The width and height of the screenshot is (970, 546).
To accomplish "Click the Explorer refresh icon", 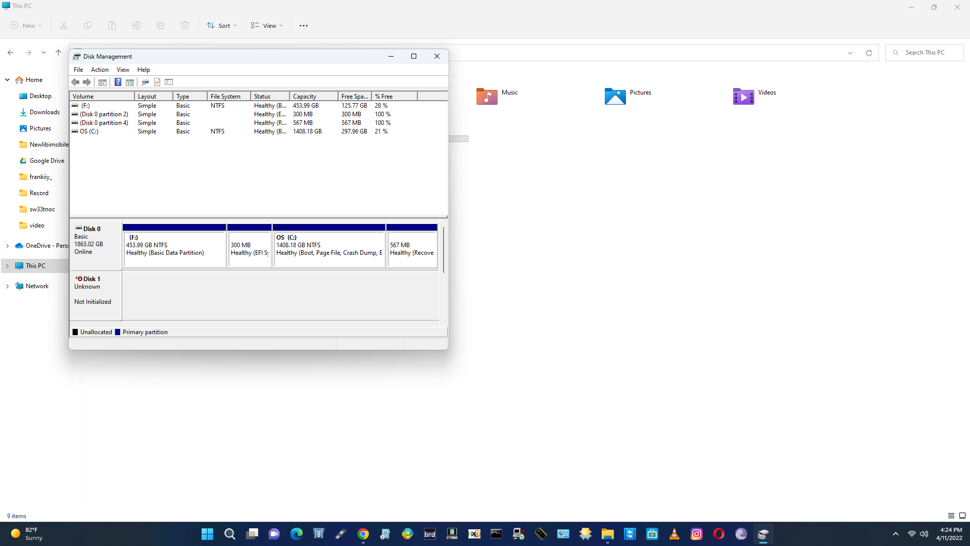I will point(869,53).
